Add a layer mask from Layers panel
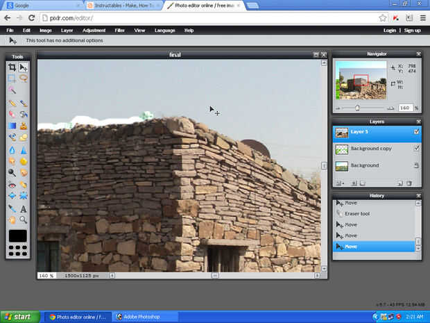The image size is (430, 323). tap(354, 183)
